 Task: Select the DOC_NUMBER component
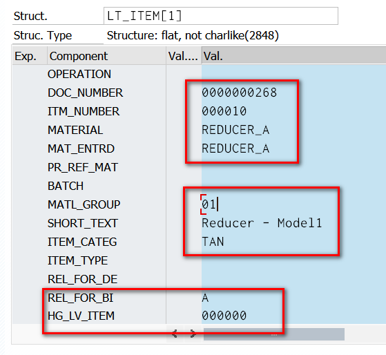[85, 93]
